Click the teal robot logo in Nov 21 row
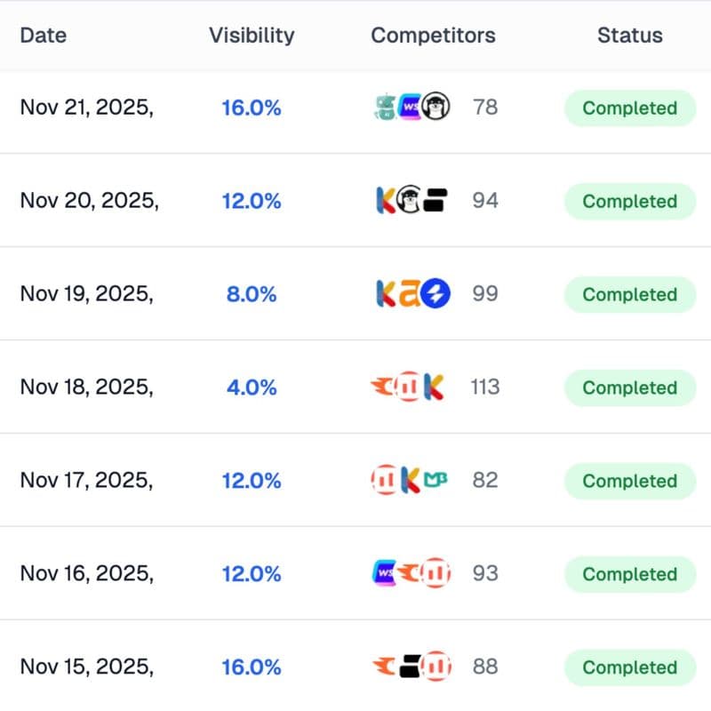The height and width of the screenshot is (711, 711). pos(385,108)
